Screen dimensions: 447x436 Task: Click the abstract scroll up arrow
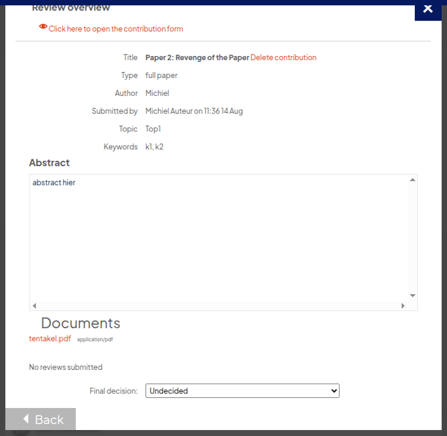pos(412,180)
